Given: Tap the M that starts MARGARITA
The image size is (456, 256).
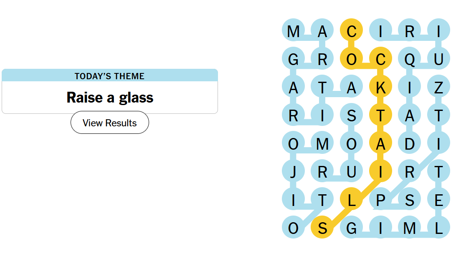Looking at the screenshot, I should [293, 32].
